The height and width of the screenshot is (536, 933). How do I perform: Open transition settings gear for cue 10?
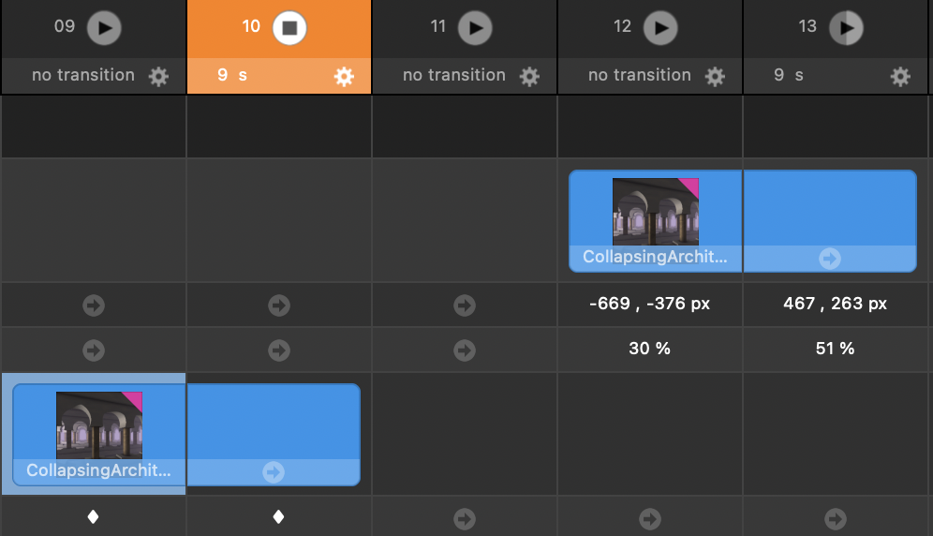pyautogui.click(x=344, y=76)
